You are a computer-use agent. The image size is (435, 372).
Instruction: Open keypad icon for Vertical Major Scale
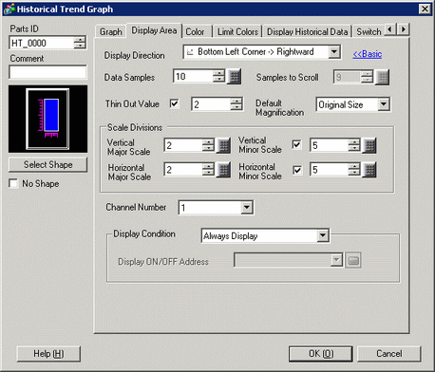click(x=224, y=145)
